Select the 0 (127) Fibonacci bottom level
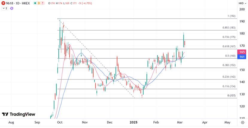 (232, 96)
